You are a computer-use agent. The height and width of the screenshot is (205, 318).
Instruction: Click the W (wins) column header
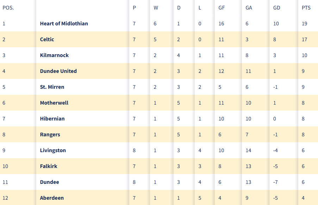(156, 8)
